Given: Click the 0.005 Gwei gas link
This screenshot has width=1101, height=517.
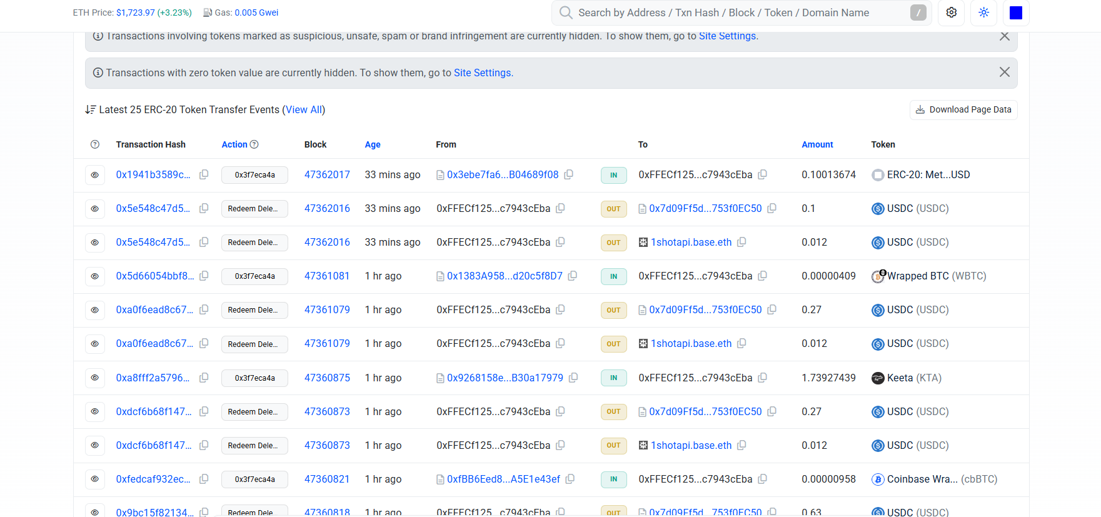Looking at the screenshot, I should (x=256, y=13).
